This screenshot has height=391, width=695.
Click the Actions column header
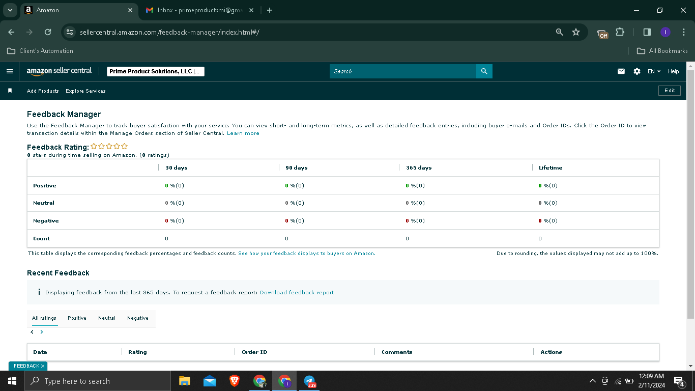(551, 352)
